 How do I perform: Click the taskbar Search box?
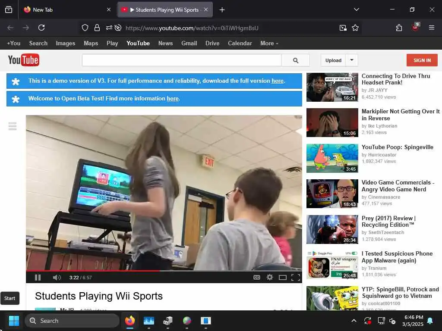[x=72, y=321]
